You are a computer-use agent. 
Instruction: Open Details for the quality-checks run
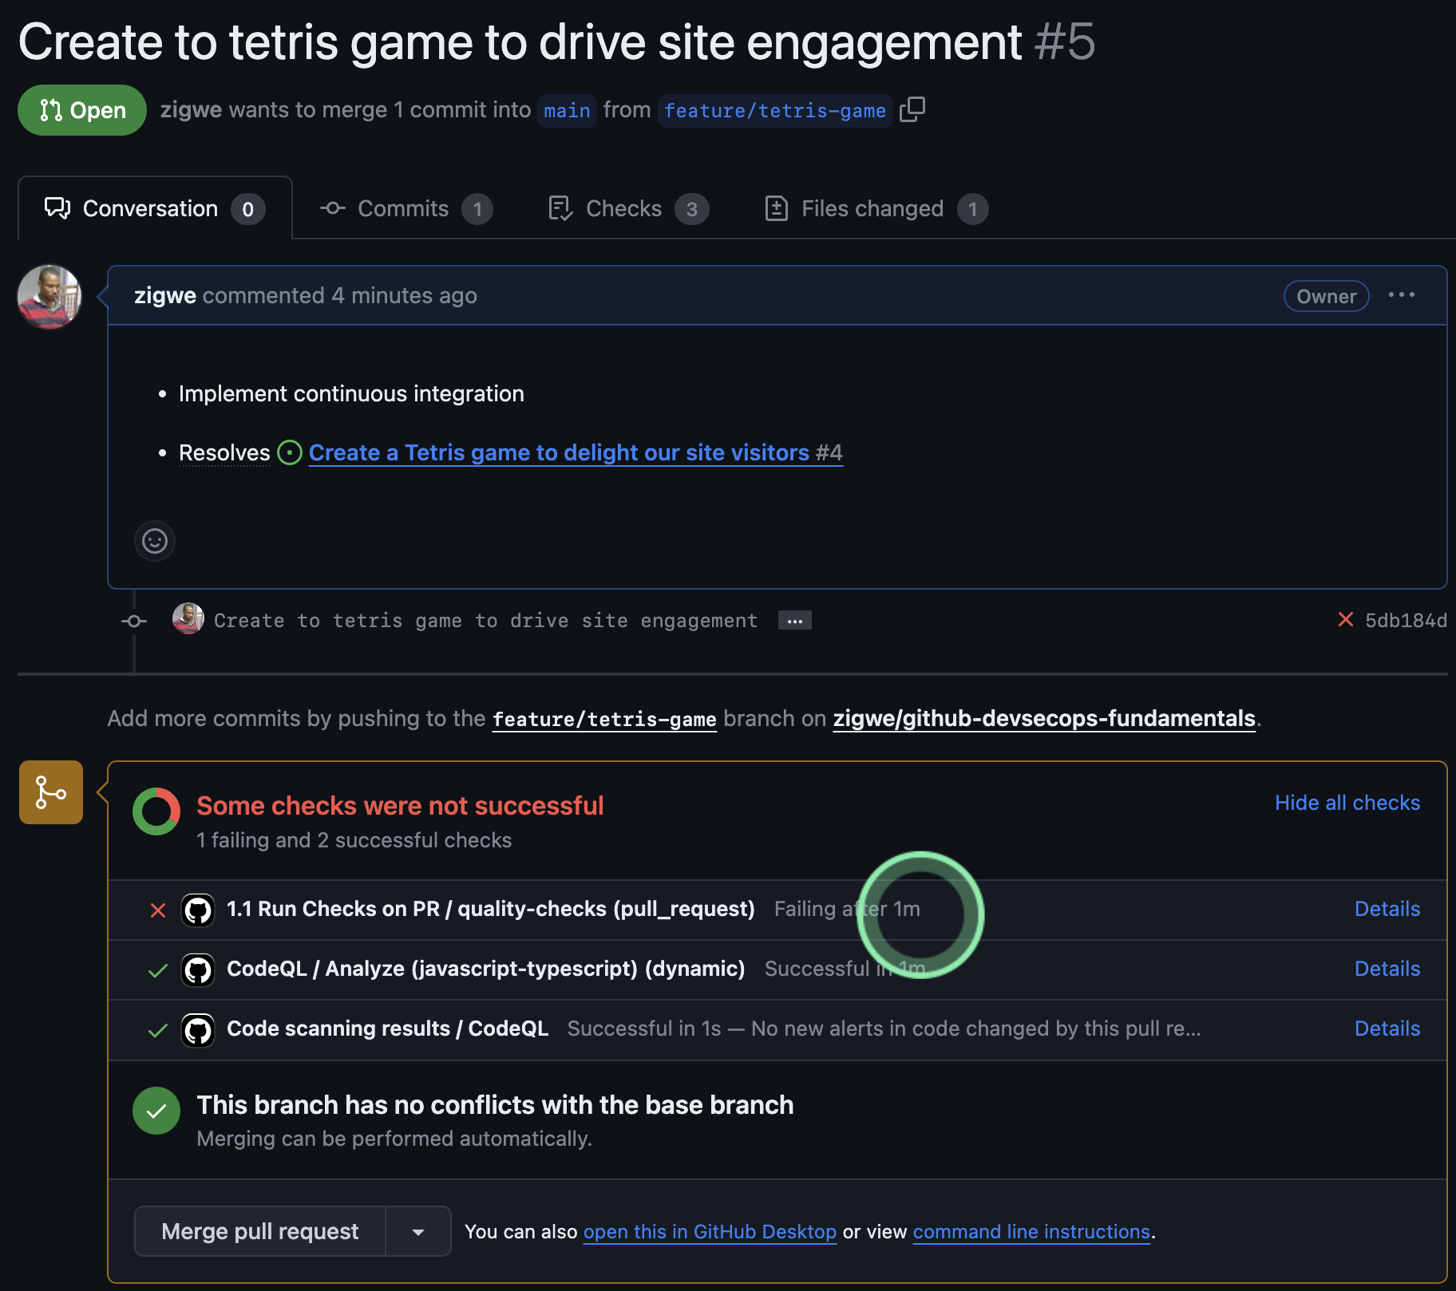tap(1387, 909)
